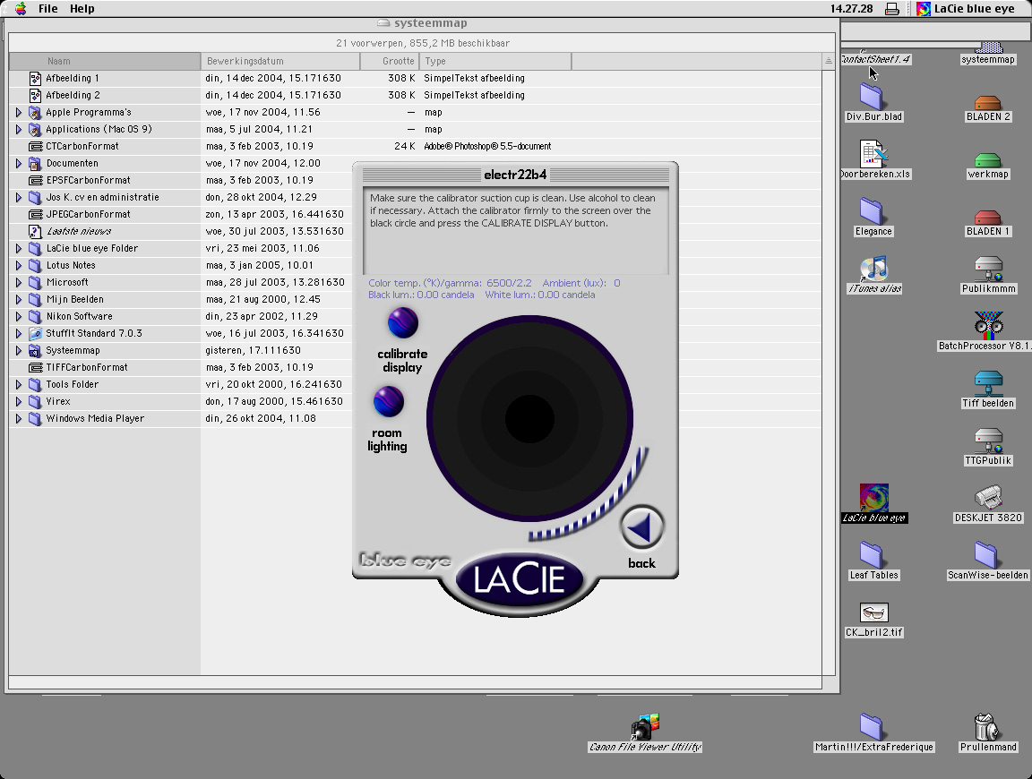The height and width of the screenshot is (779, 1032).
Task: Click the printer icon in menu bar
Action: pos(892,9)
